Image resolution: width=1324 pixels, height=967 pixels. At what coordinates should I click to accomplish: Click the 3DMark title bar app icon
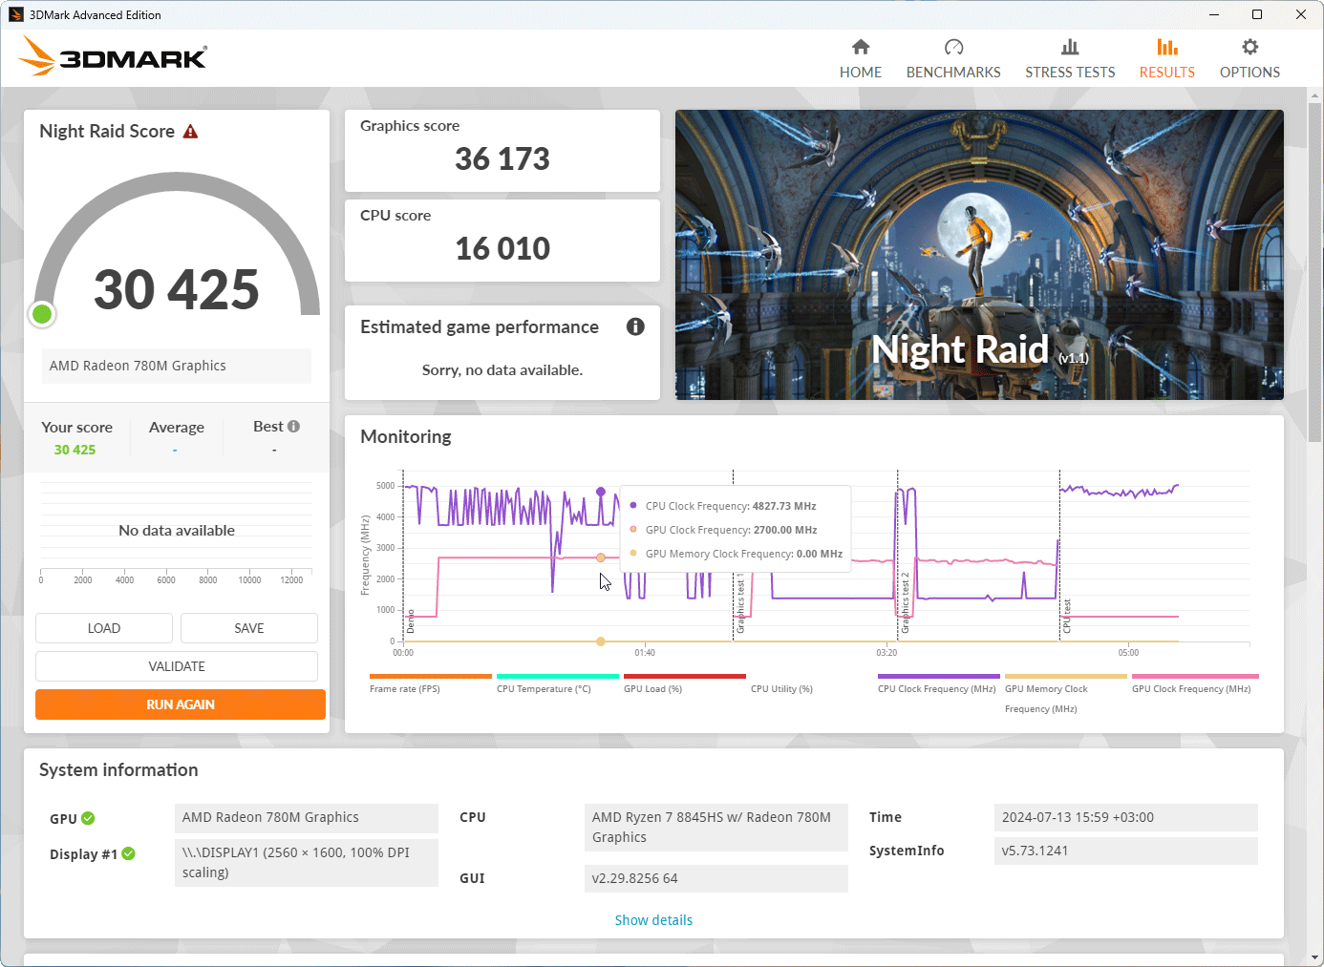pyautogui.click(x=15, y=14)
